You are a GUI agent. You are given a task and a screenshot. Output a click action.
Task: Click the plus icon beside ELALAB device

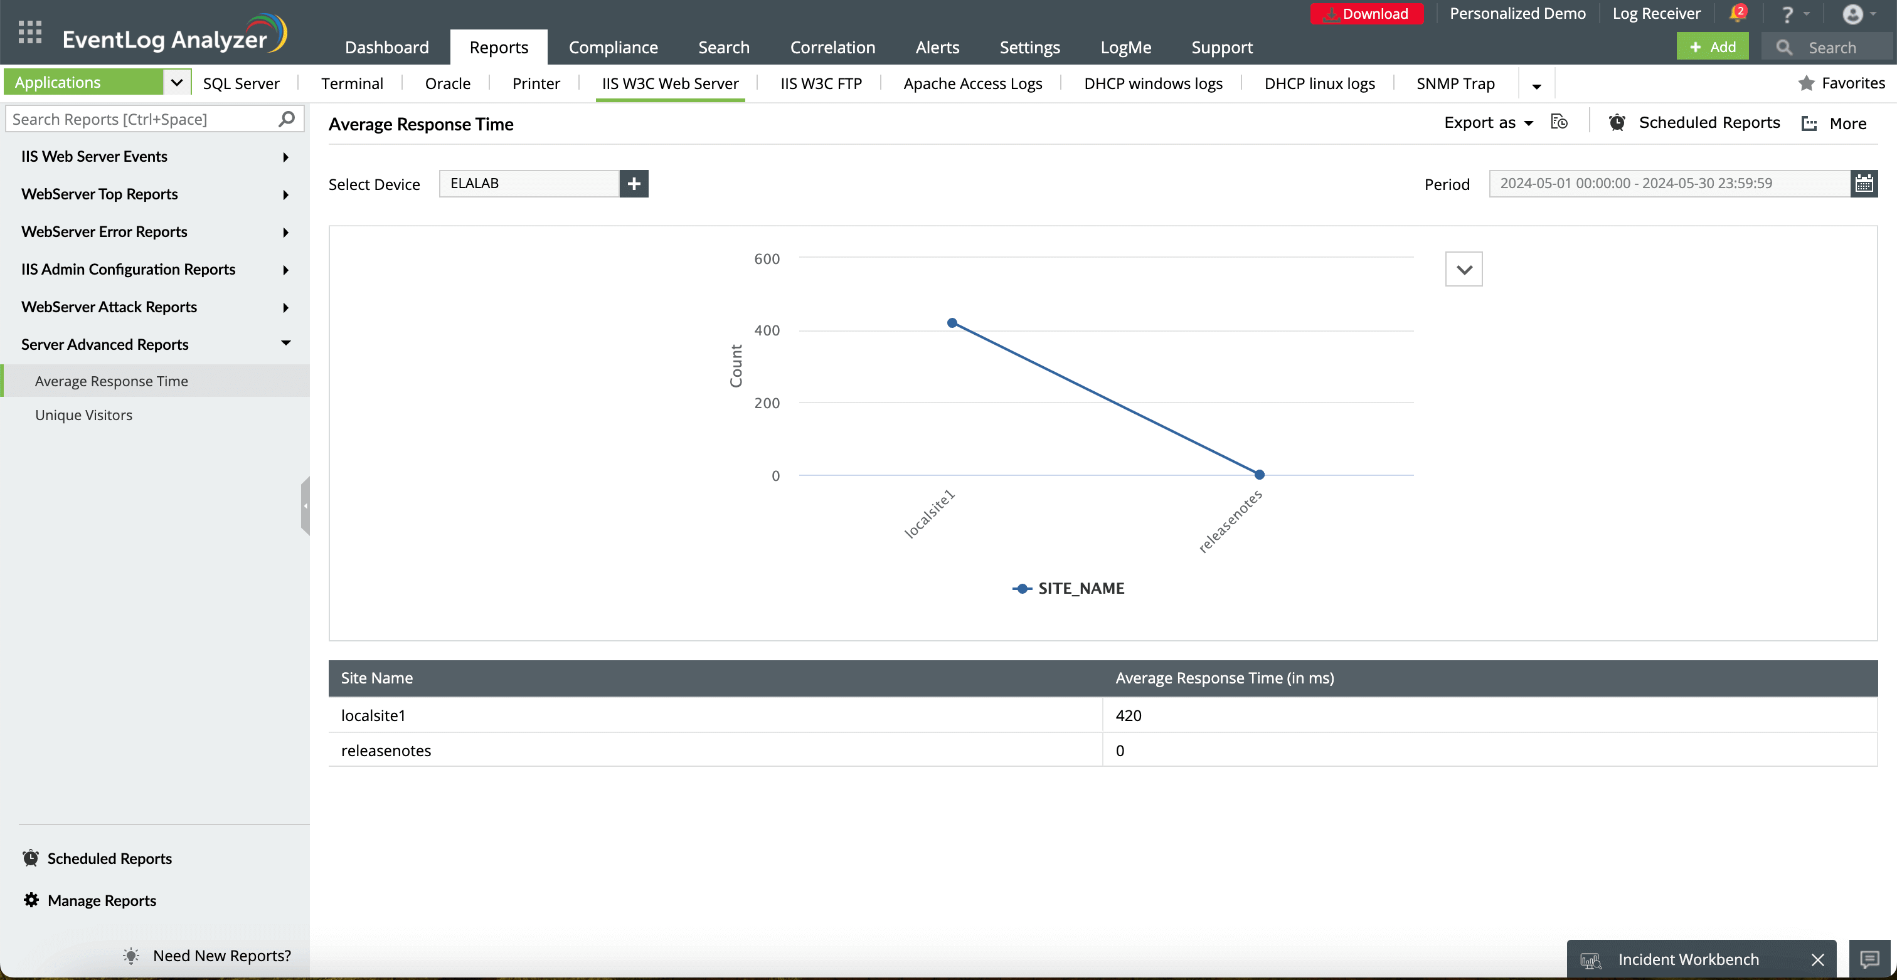click(634, 183)
